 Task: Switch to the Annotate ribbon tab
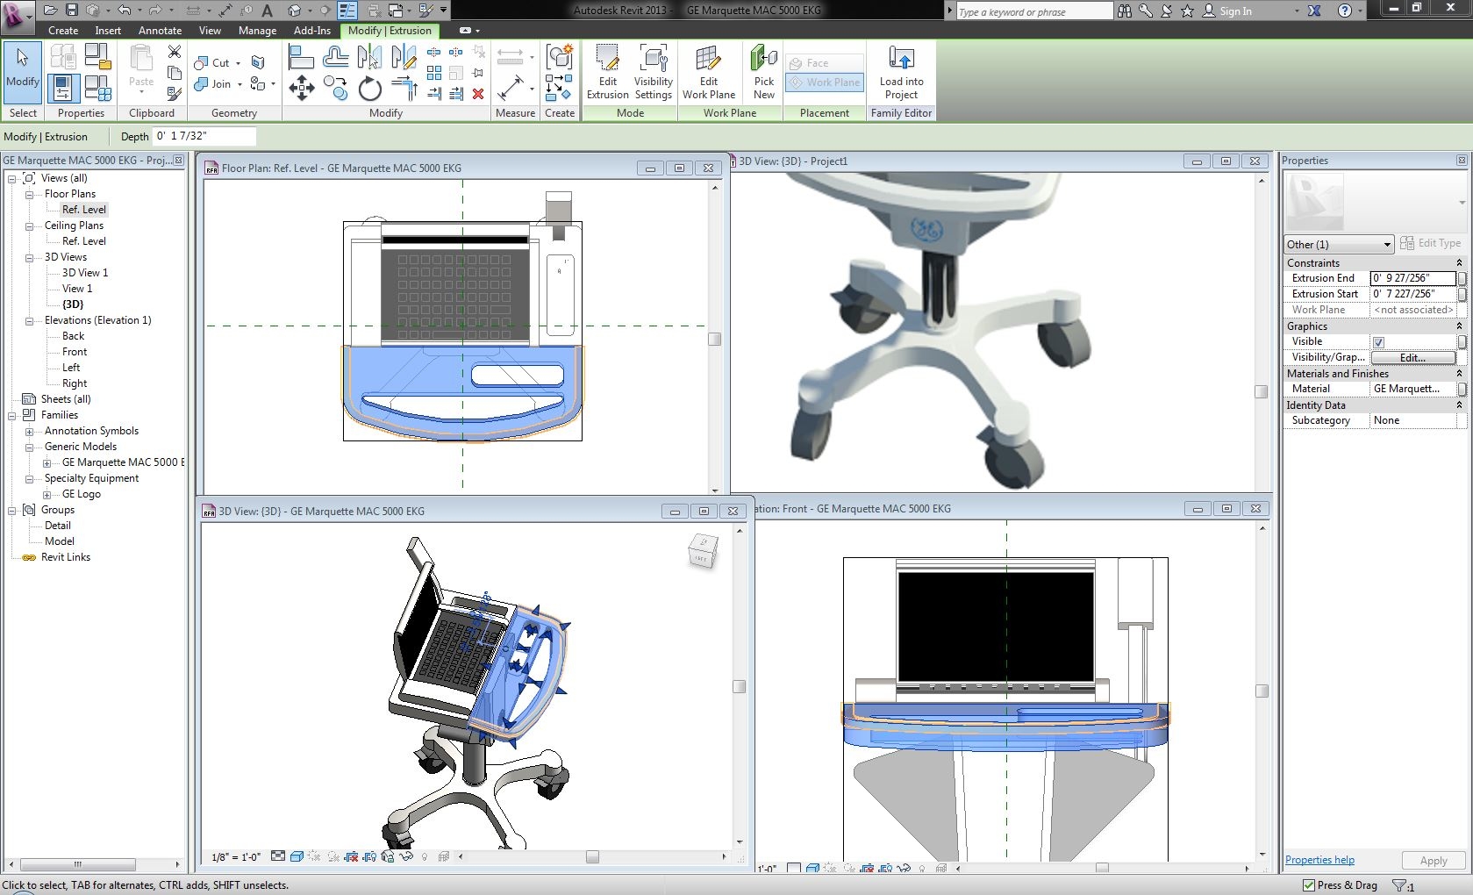tap(160, 30)
